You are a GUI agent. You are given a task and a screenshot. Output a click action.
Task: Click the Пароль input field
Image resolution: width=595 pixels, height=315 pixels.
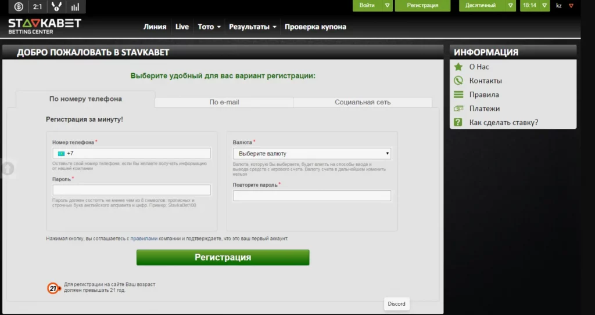132,190
